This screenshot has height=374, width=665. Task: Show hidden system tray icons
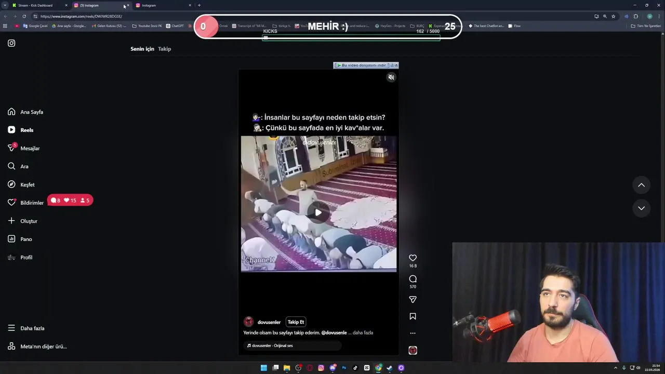click(616, 368)
